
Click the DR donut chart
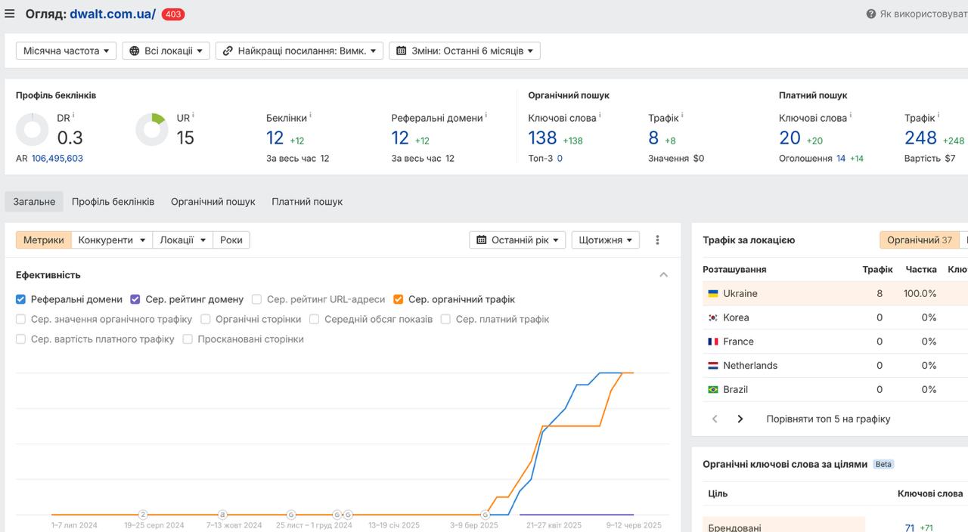click(x=33, y=130)
